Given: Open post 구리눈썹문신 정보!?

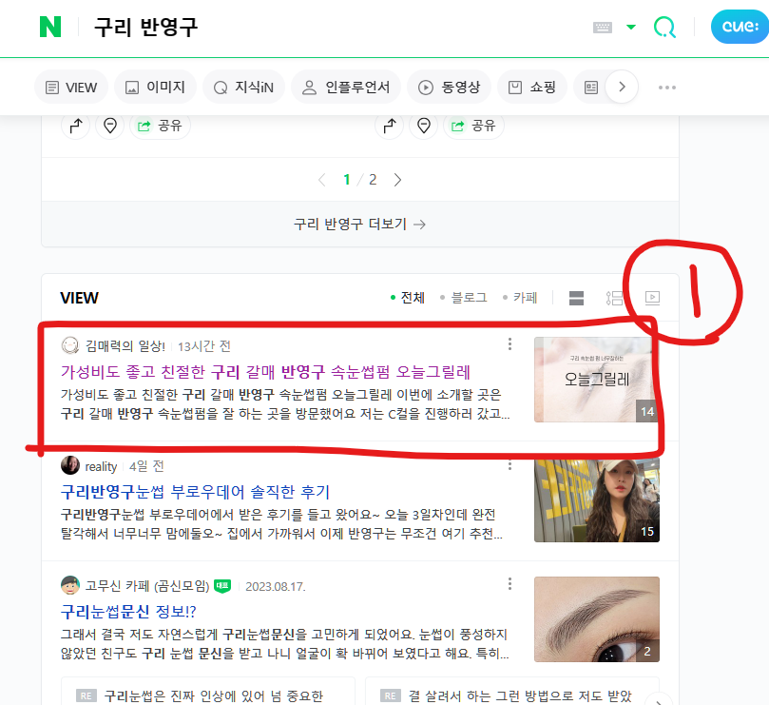Looking at the screenshot, I should pyautogui.click(x=128, y=612).
